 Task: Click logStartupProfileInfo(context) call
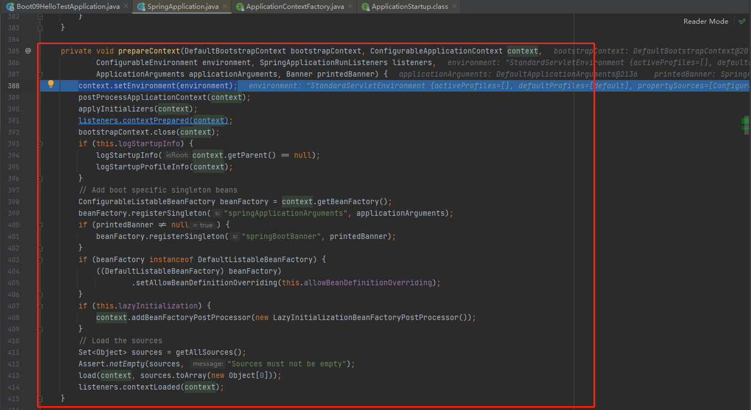tap(164, 167)
